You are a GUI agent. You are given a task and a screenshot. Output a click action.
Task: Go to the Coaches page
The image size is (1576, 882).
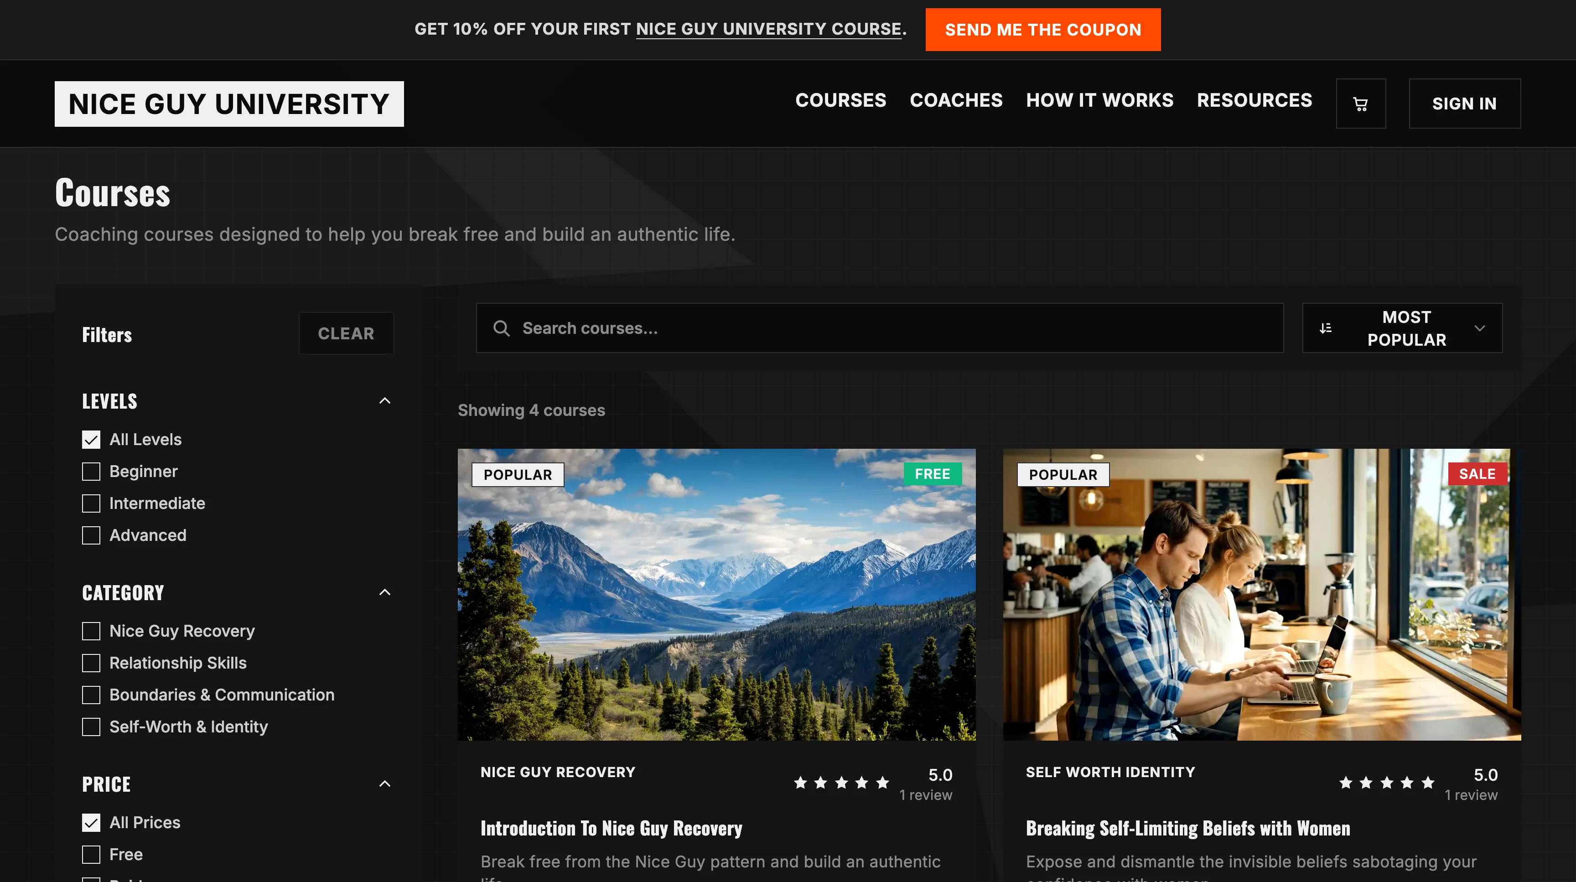point(956,100)
